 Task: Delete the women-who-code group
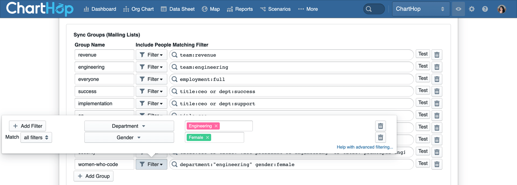437,164
